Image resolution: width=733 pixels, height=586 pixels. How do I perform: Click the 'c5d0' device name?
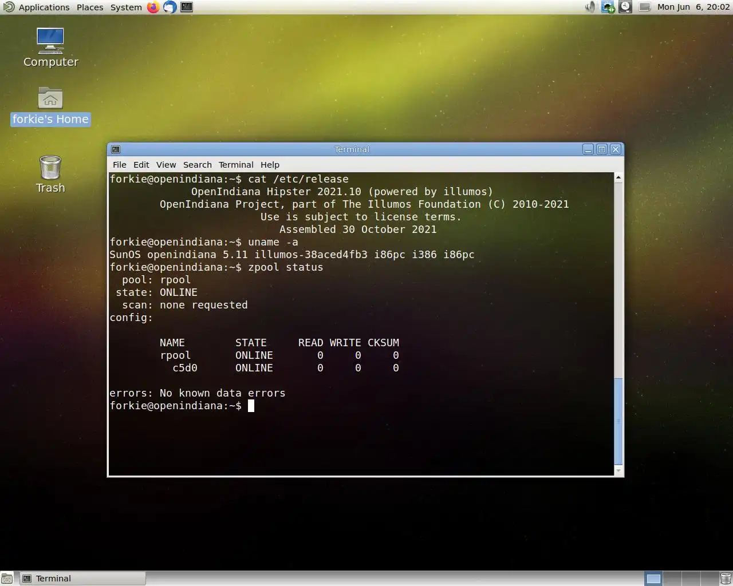(x=185, y=368)
